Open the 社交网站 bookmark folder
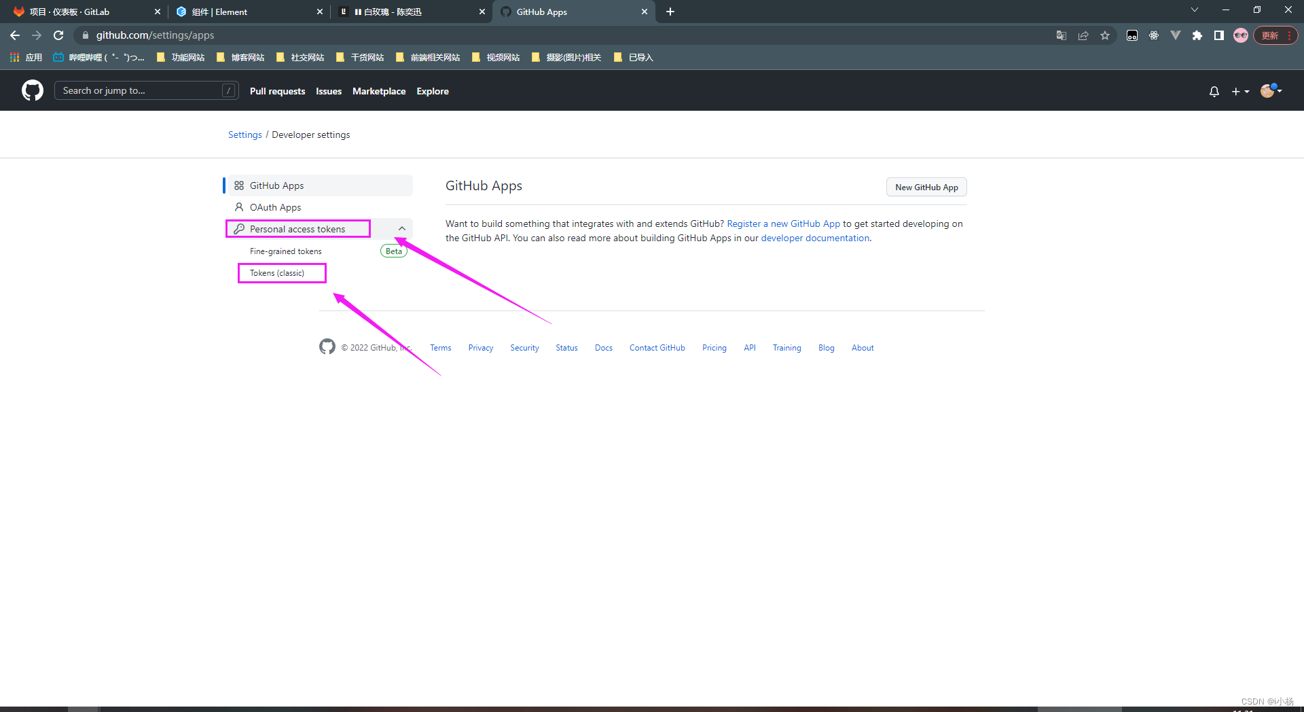This screenshot has width=1304, height=712. [x=300, y=57]
